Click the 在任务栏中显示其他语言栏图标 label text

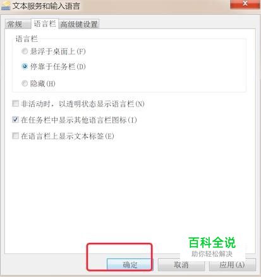[x=74, y=120]
